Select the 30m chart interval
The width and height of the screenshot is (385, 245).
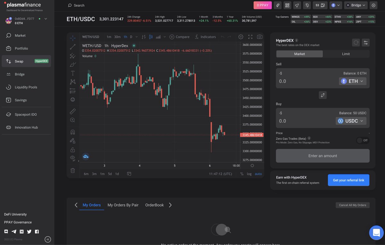(x=117, y=37)
